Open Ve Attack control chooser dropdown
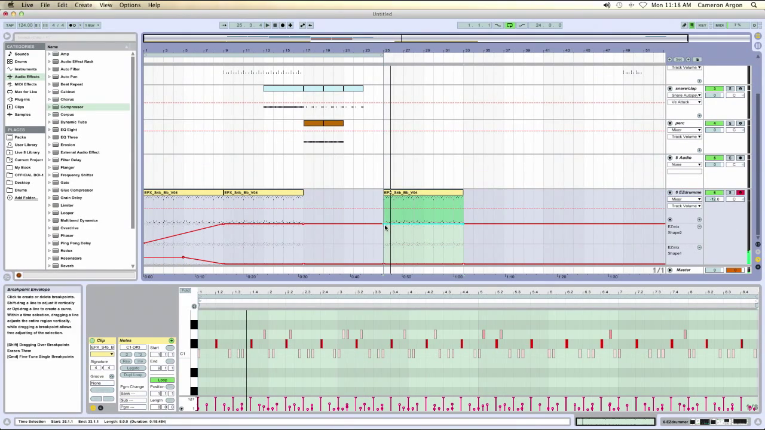This screenshot has height=430, width=765. (685, 102)
